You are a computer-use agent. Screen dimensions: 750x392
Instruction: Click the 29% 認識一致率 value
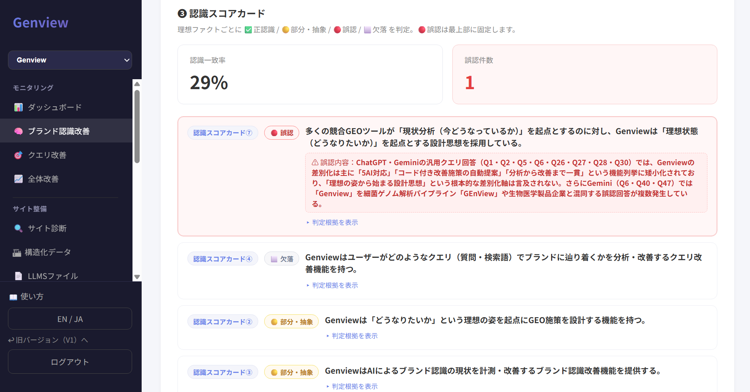pos(209,83)
